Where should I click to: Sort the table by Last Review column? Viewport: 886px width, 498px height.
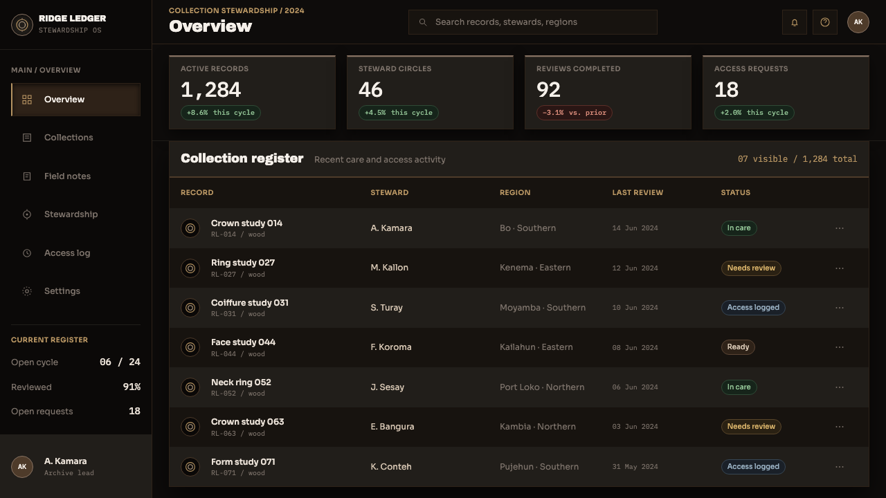pyautogui.click(x=638, y=192)
